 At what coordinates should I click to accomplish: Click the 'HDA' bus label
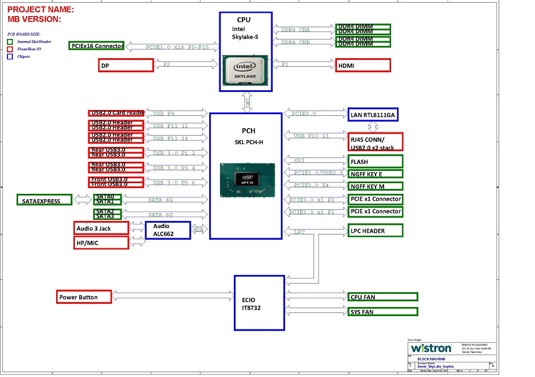coord(198,229)
